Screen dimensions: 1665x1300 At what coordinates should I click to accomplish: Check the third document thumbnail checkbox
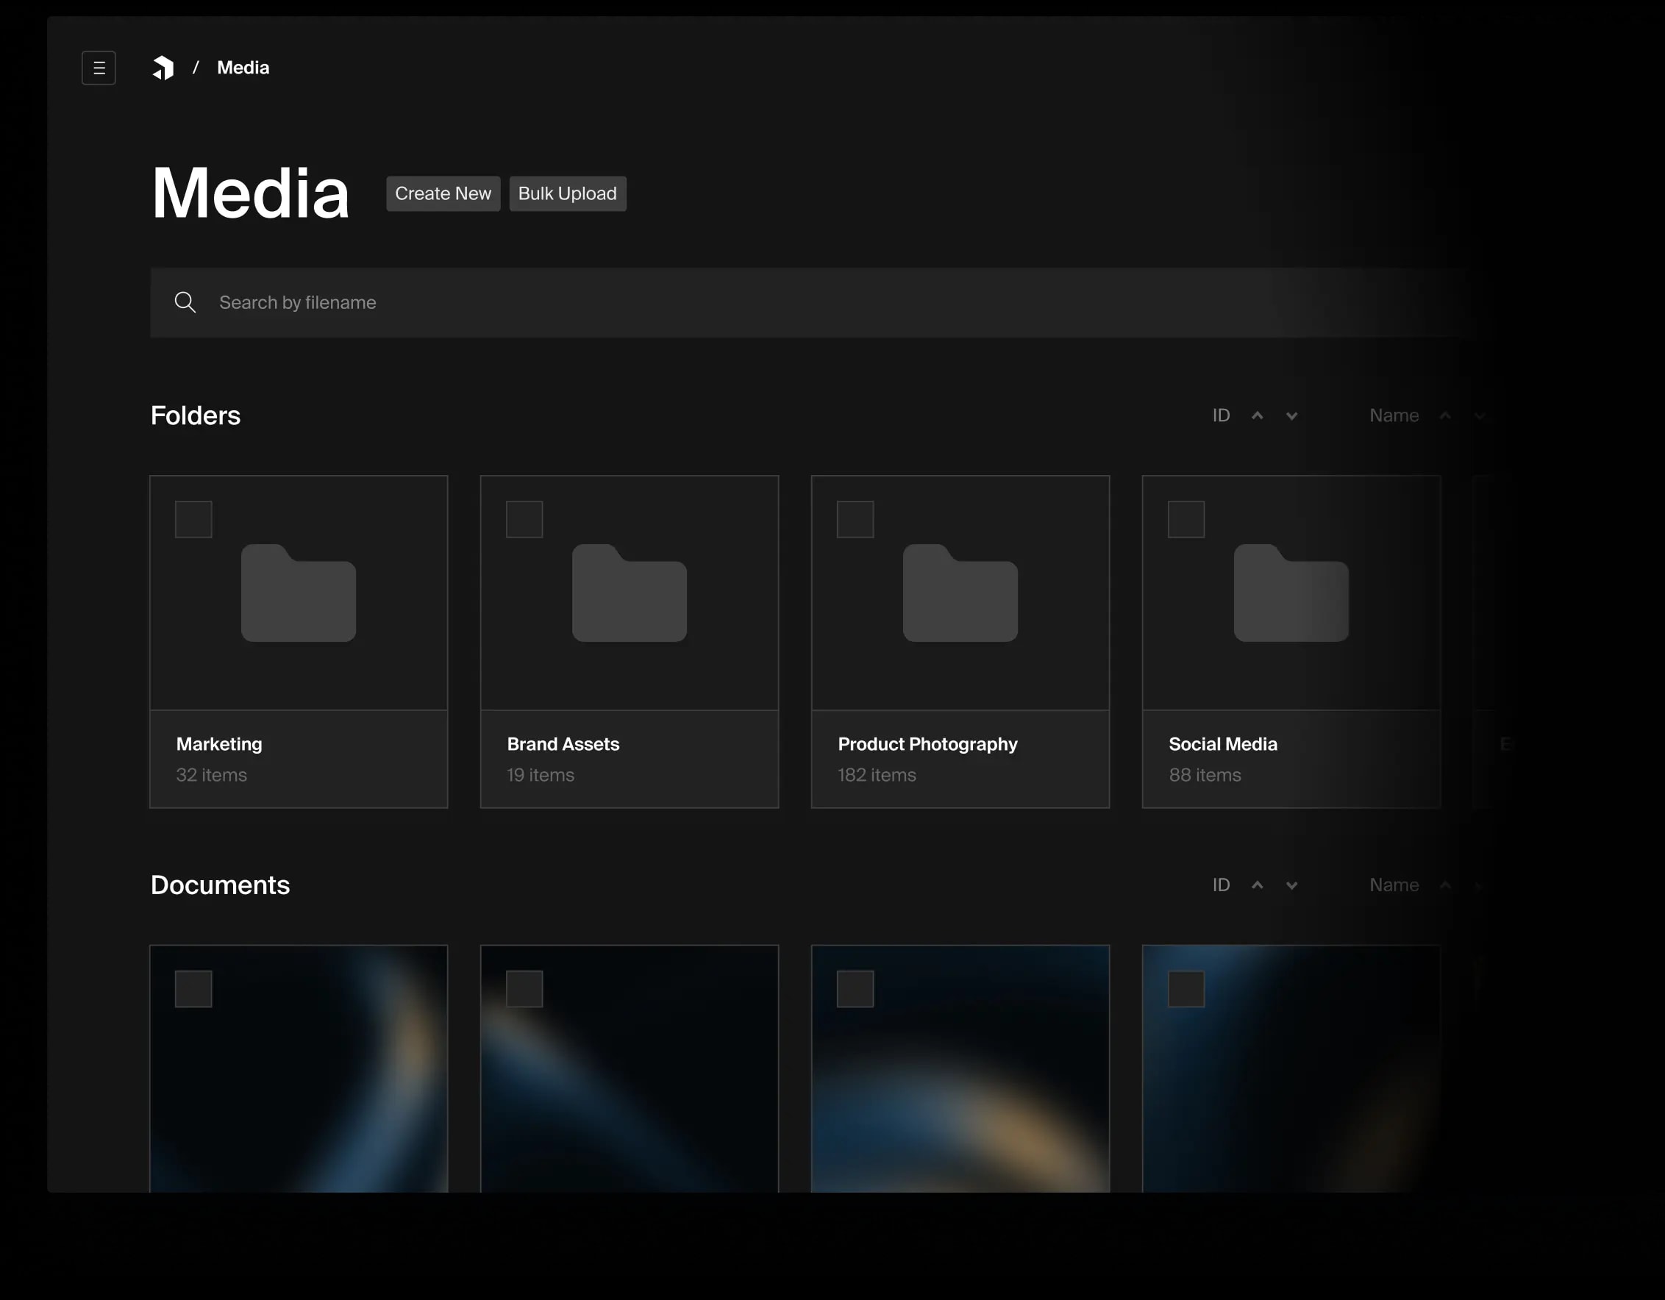tap(855, 988)
